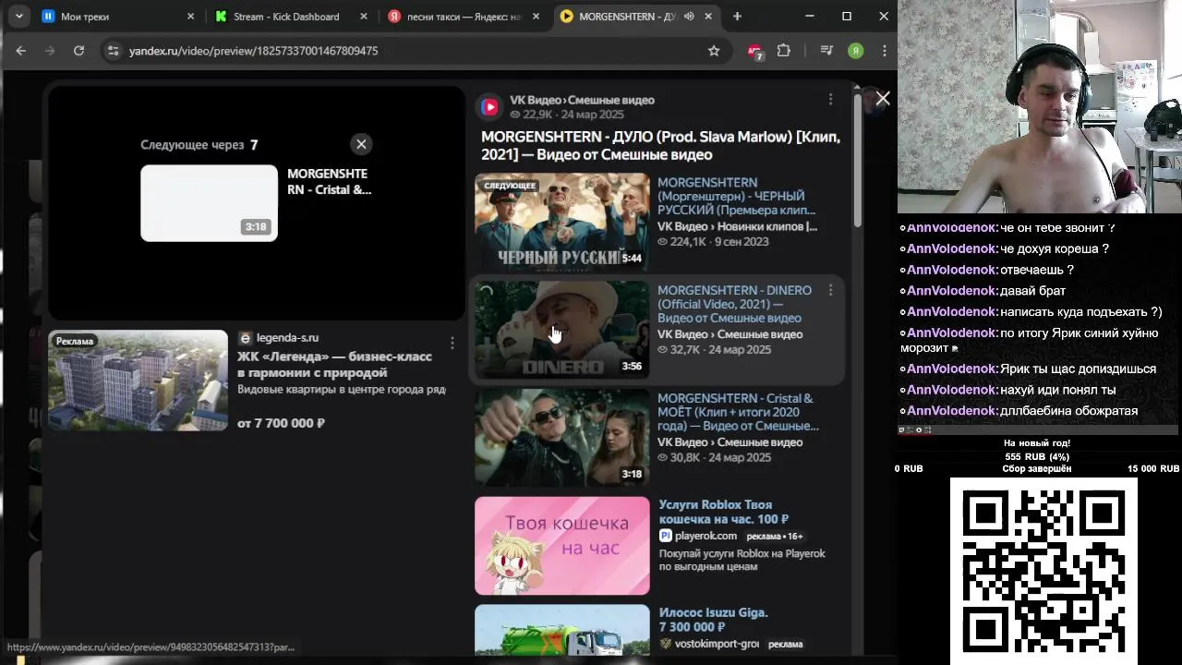
Task: Close the Мои треки tab
Action: point(190,17)
